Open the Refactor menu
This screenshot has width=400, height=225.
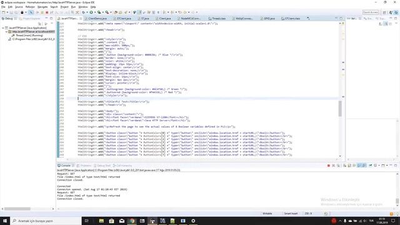click(x=30, y=7)
